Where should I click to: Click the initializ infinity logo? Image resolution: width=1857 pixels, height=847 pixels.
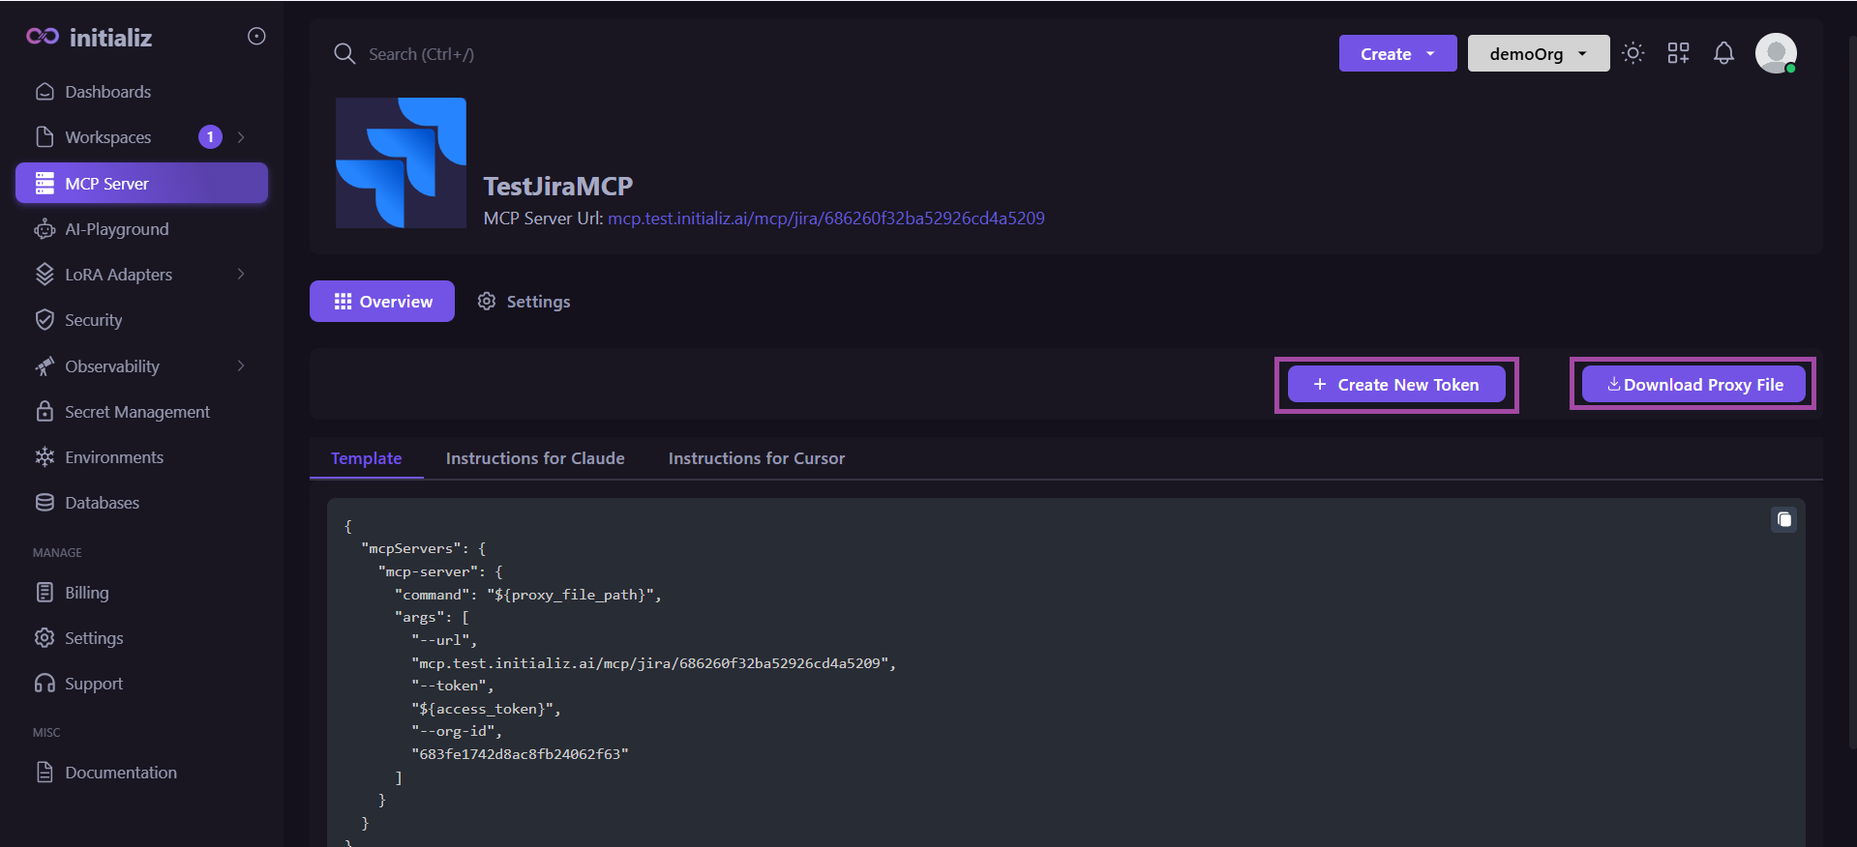(43, 37)
